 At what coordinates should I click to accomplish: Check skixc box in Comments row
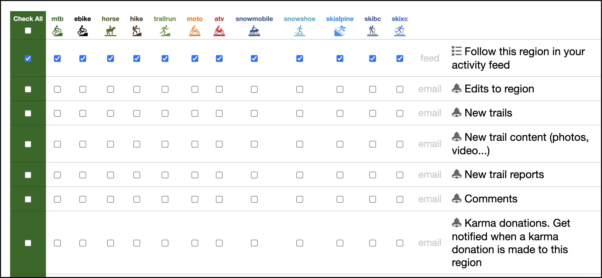point(400,199)
